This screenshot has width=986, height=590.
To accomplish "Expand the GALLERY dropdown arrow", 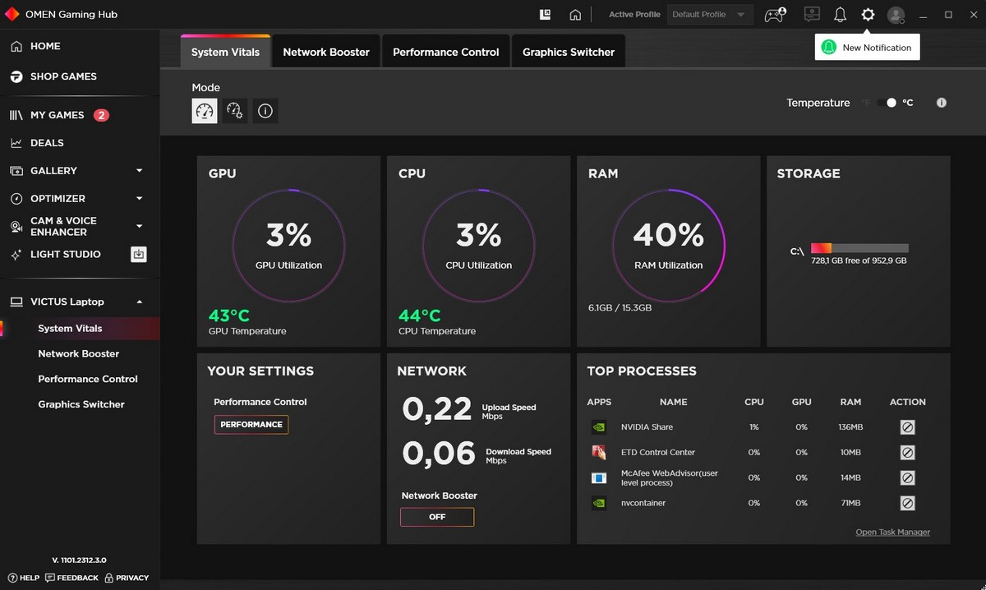I will tap(139, 171).
